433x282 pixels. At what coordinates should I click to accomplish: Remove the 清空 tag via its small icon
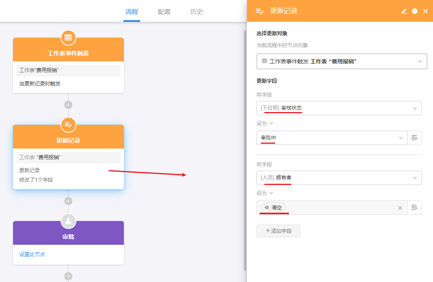[267, 208]
